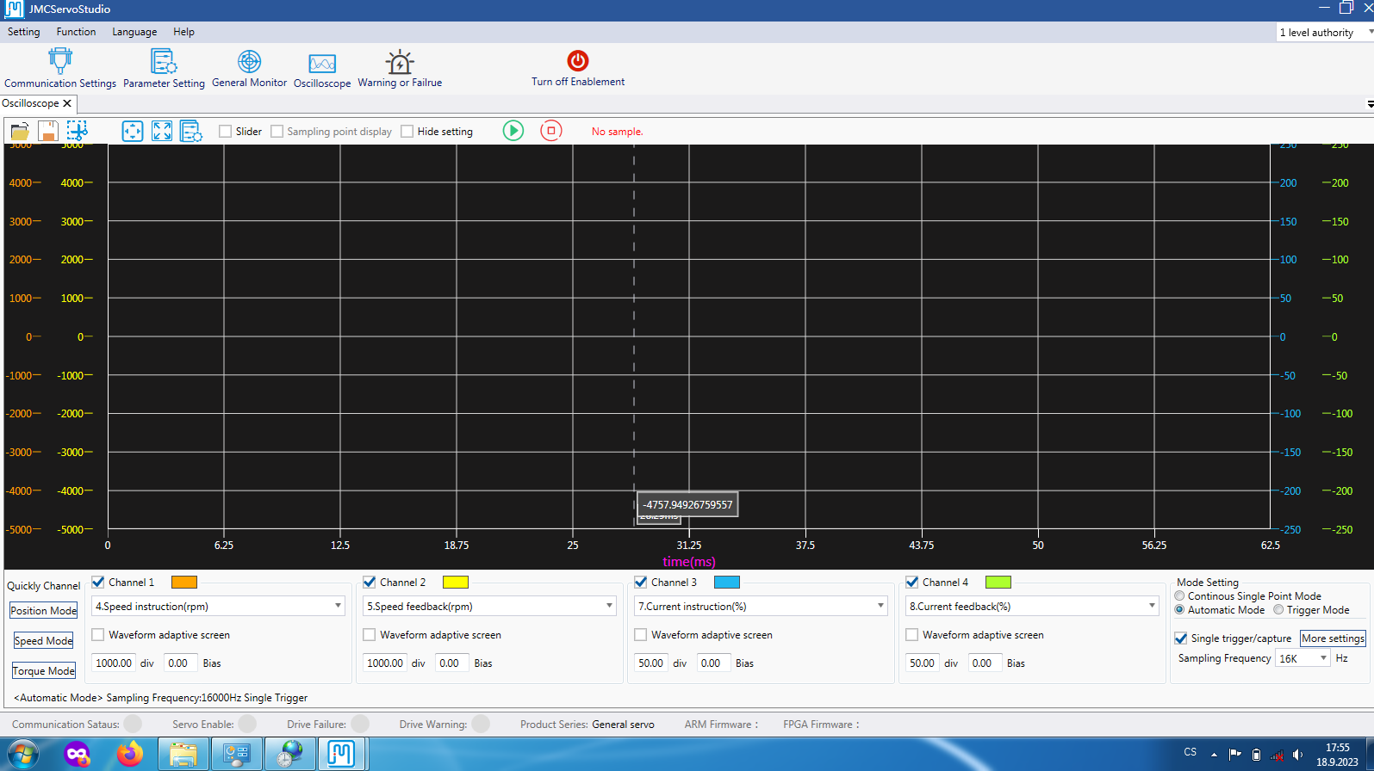Click the Warning or Failure icon
Screen dimensions: 1374x771
[400, 67]
